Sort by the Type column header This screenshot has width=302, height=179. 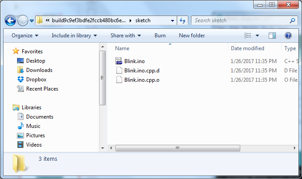(x=290, y=48)
